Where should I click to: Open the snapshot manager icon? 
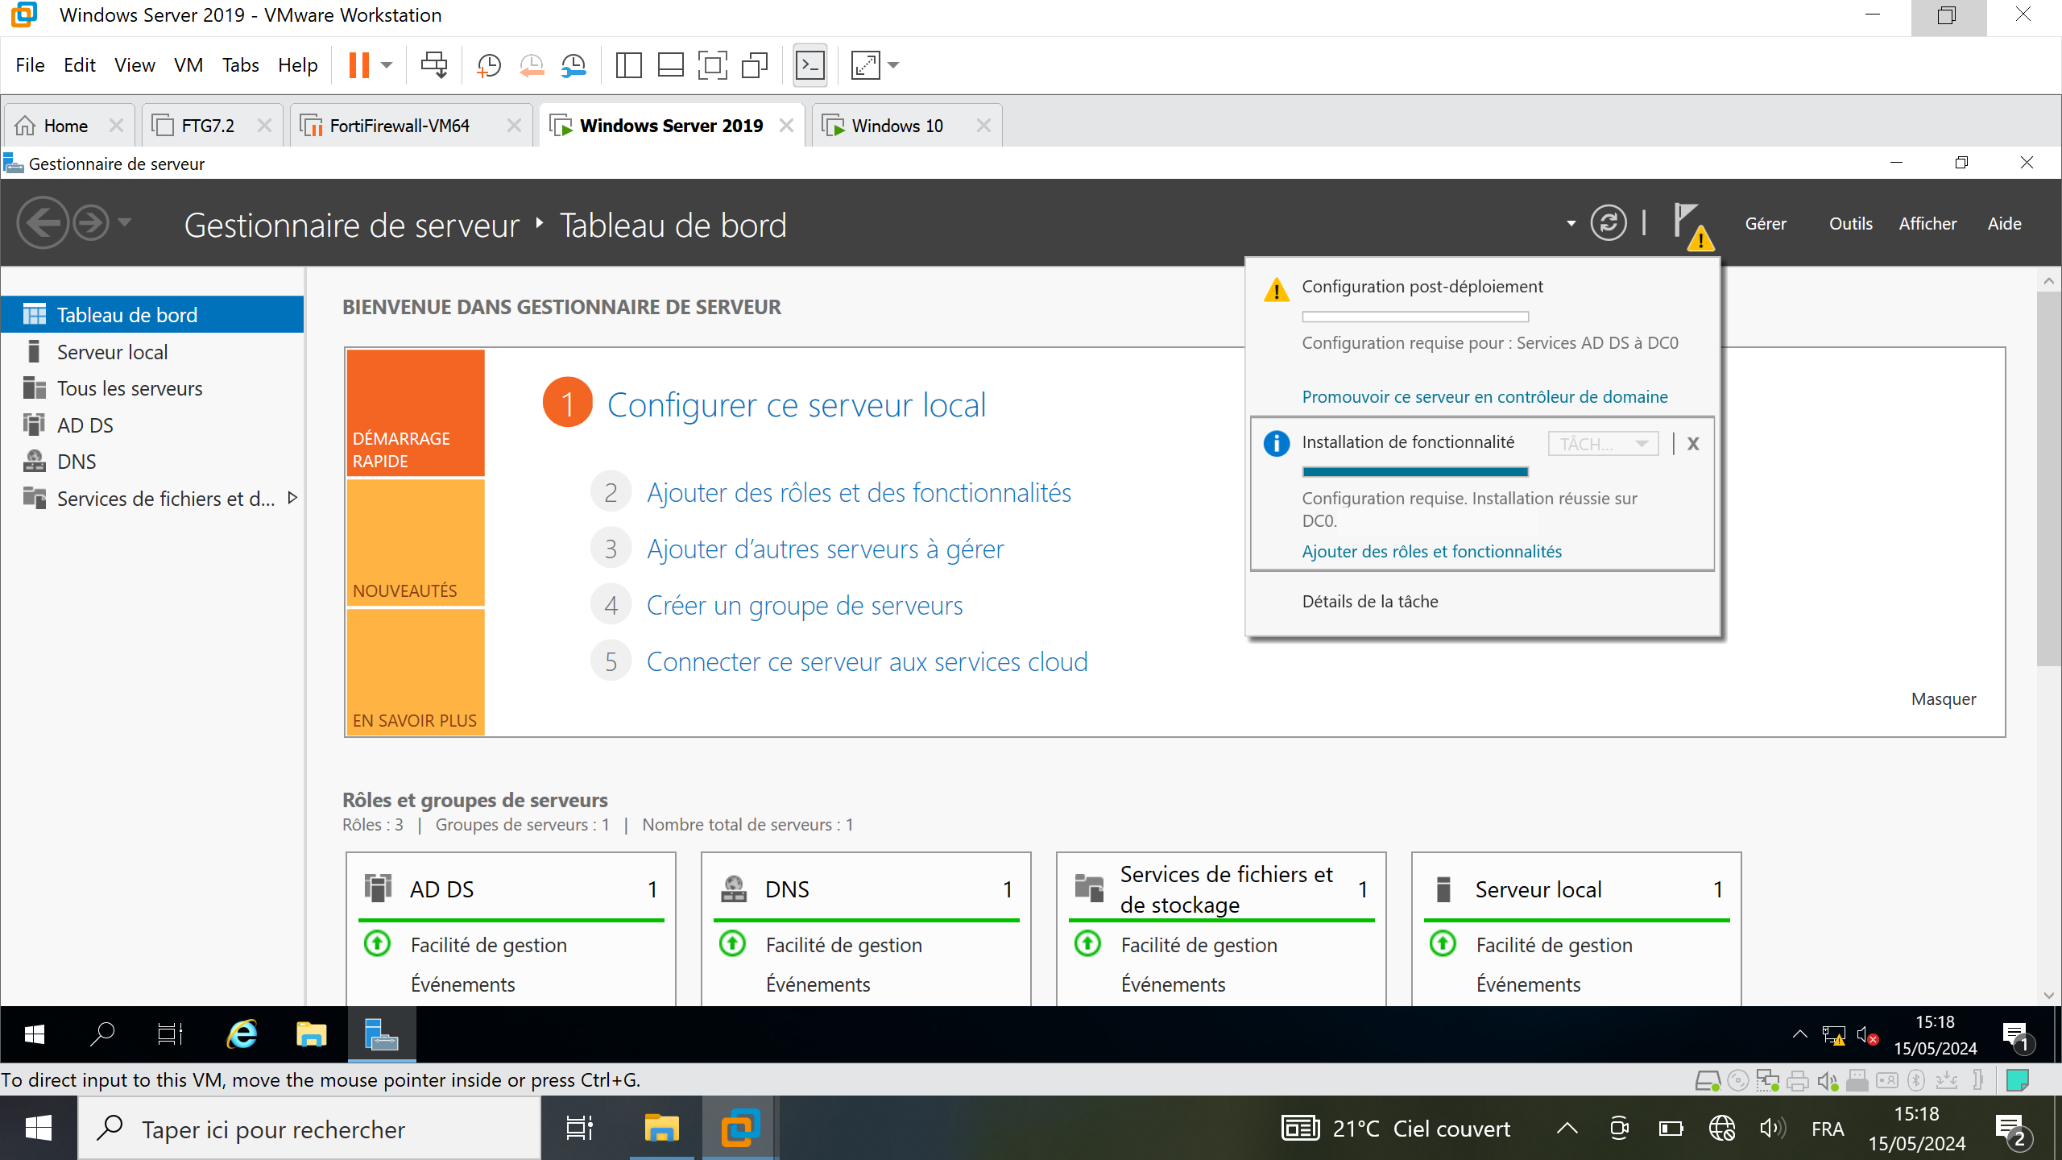[x=573, y=65]
